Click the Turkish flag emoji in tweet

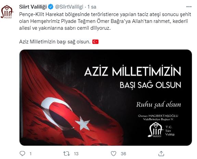pyautogui.click(x=95, y=42)
